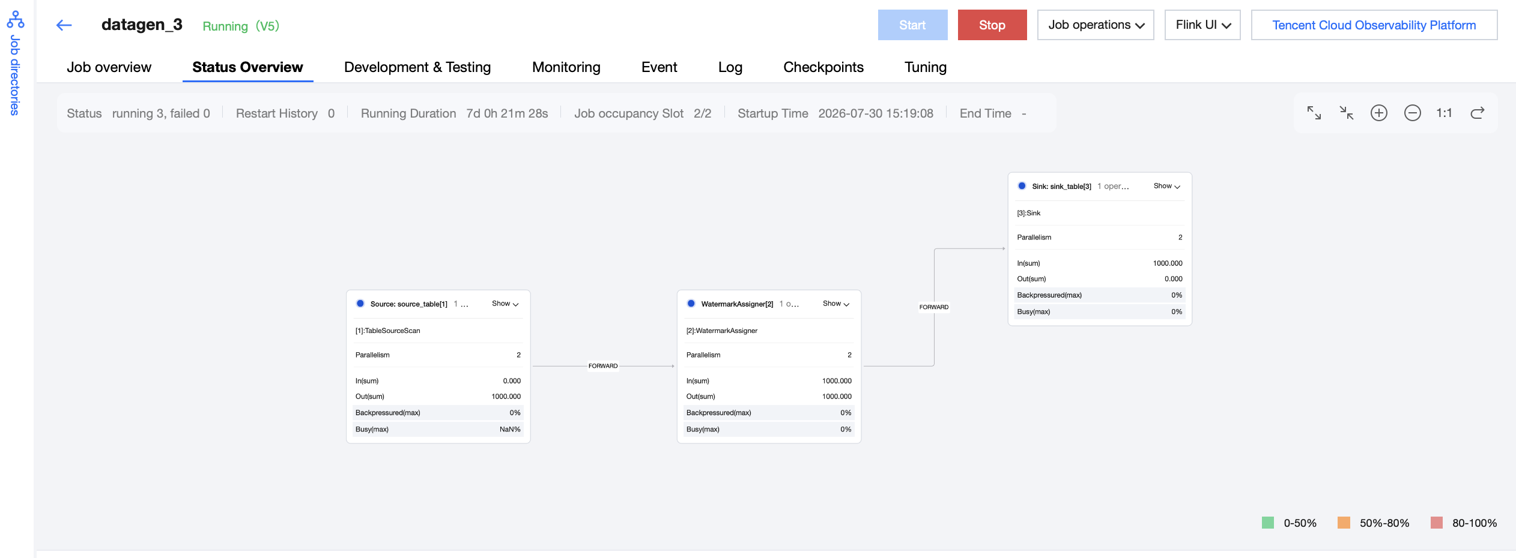
Task: Click the back arrow beside datagen_3
Action: [x=64, y=25]
